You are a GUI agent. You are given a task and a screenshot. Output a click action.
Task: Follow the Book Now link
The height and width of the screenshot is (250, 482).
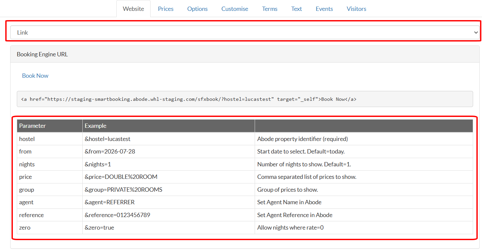pyautogui.click(x=35, y=76)
